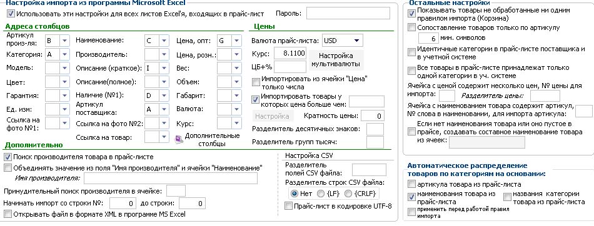Focus the Разделитель десятичных знаков field
This screenshot has width=594, height=226.
pyautogui.click(x=375, y=129)
